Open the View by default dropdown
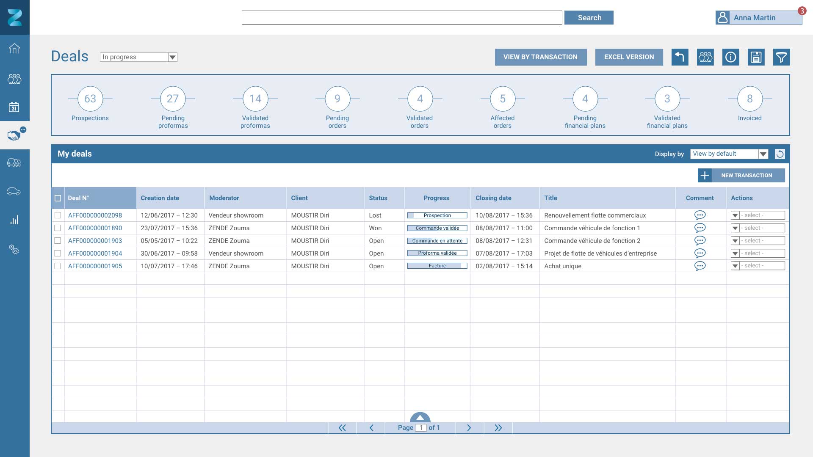 pos(763,154)
